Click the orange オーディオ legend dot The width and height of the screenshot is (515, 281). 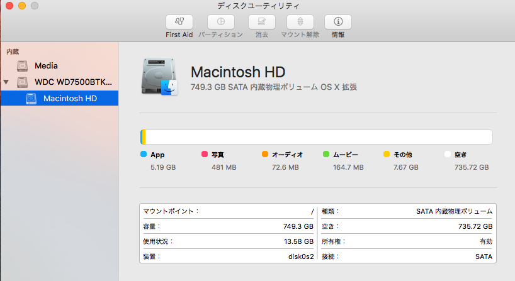click(x=265, y=154)
